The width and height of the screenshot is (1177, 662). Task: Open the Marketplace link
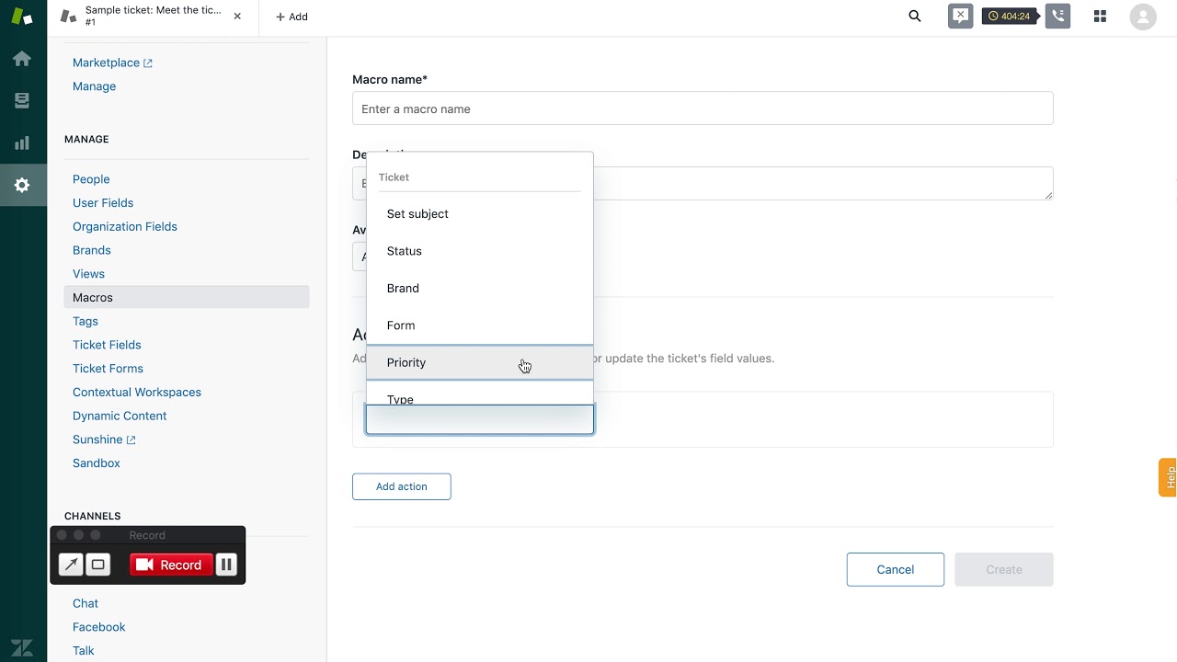click(x=112, y=63)
